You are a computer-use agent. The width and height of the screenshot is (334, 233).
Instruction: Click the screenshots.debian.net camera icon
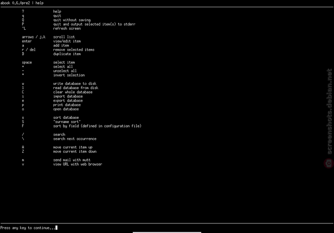pos(329,164)
